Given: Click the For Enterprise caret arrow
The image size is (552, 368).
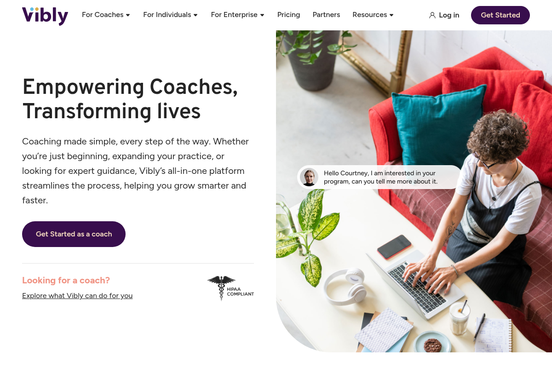Looking at the screenshot, I should pyautogui.click(x=262, y=15).
